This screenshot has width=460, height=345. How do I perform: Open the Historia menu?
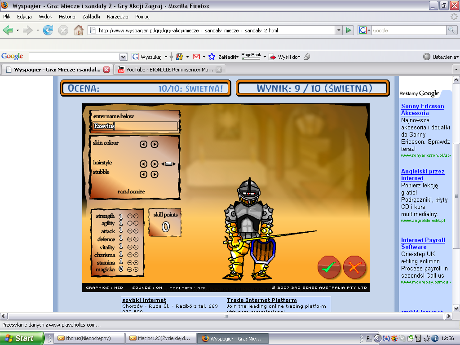tap(67, 17)
